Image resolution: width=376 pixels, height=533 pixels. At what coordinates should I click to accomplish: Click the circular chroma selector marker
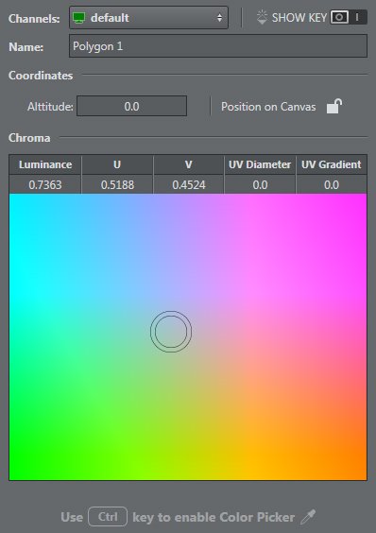pyautogui.click(x=171, y=332)
